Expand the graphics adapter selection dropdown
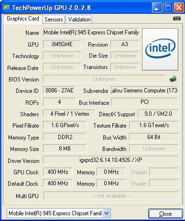 107,213
